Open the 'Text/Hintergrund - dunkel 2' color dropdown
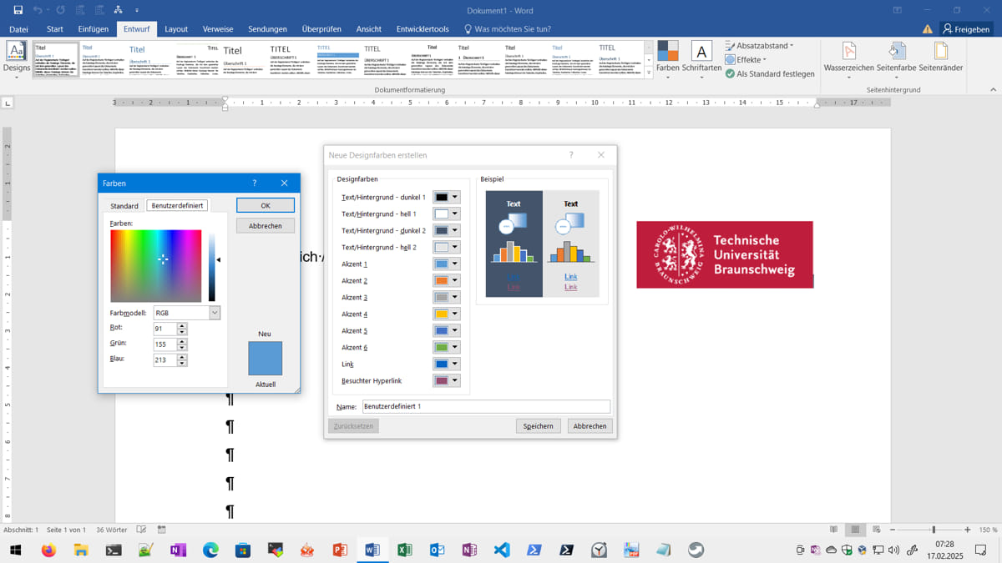 (455, 231)
